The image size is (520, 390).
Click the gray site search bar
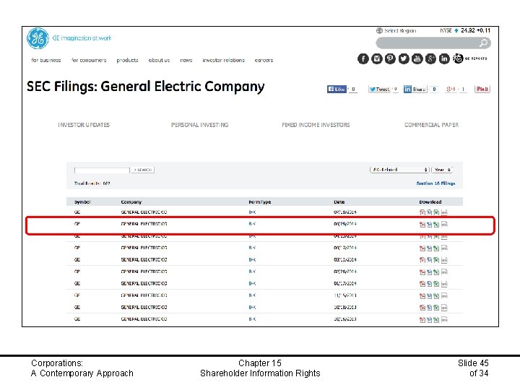[x=433, y=43]
